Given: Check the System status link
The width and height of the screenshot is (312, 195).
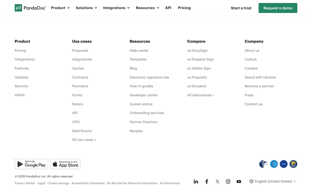Looking at the screenshot, I should [141, 104].
